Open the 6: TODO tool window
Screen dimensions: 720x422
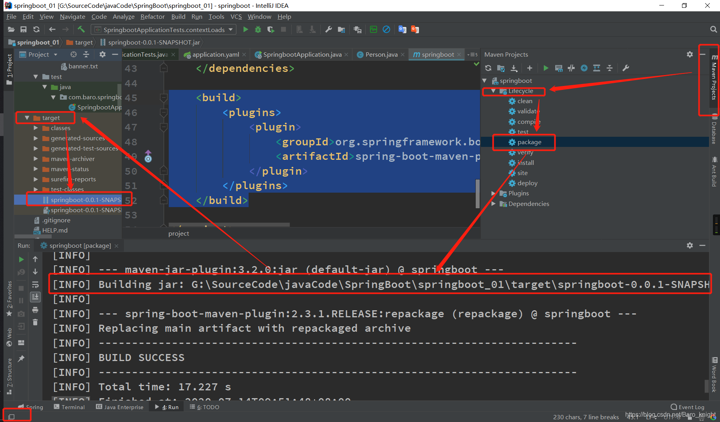click(x=204, y=407)
